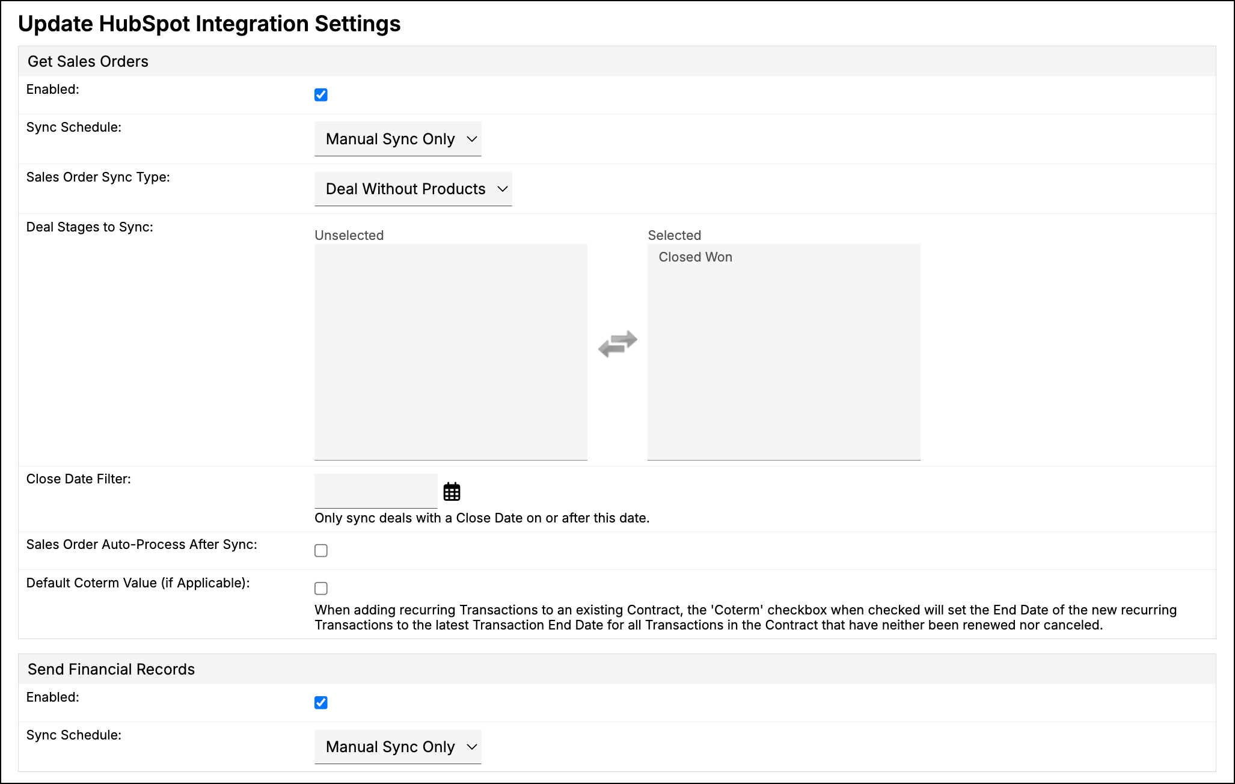Click the Get Sales Orders section header
Image resolution: width=1235 pixels, height=784 pixels.
click(x=617, y=61)
